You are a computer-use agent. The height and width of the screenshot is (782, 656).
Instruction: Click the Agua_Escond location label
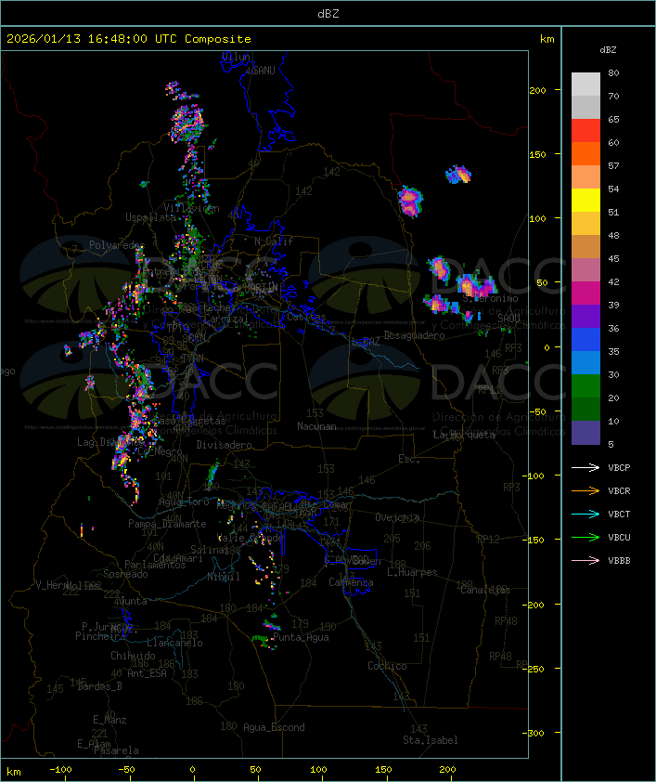click(x=274, y=727)
